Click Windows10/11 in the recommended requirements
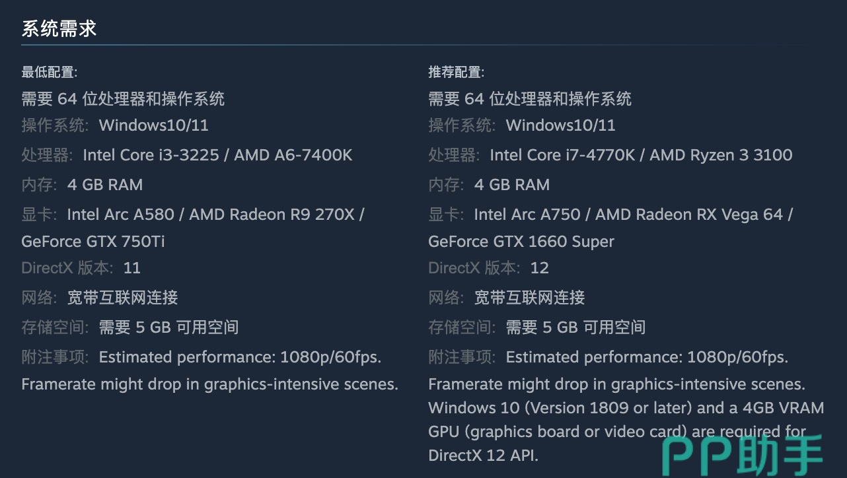The image size is (847, 478). [560, 125]
